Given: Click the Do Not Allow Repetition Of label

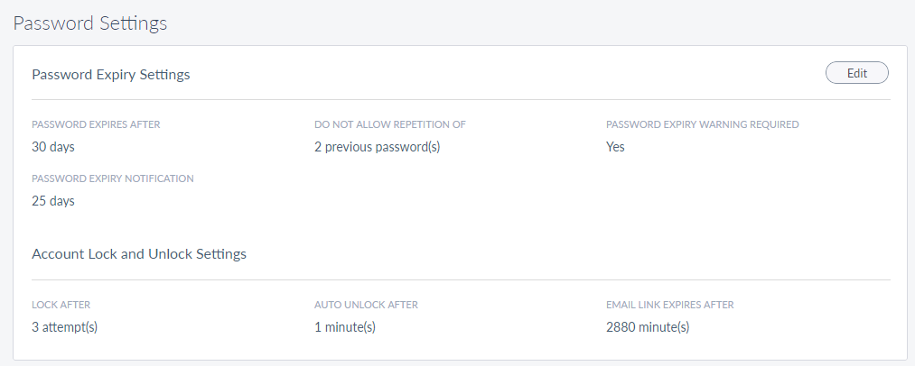Looking at the screenshot, I should pos(390,124).
